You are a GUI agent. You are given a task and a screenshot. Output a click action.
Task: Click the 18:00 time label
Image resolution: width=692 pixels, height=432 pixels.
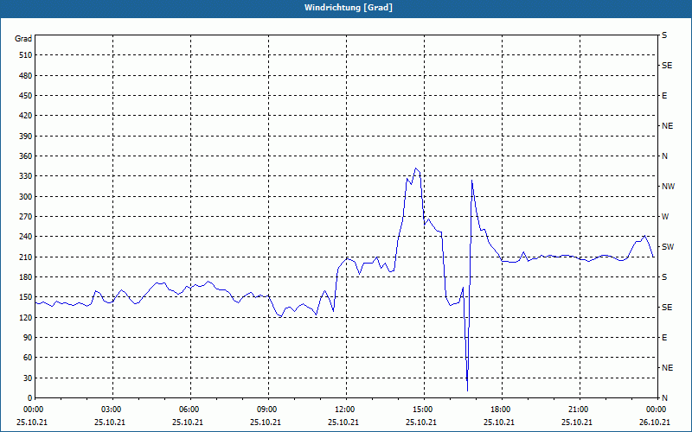(502, 410)
